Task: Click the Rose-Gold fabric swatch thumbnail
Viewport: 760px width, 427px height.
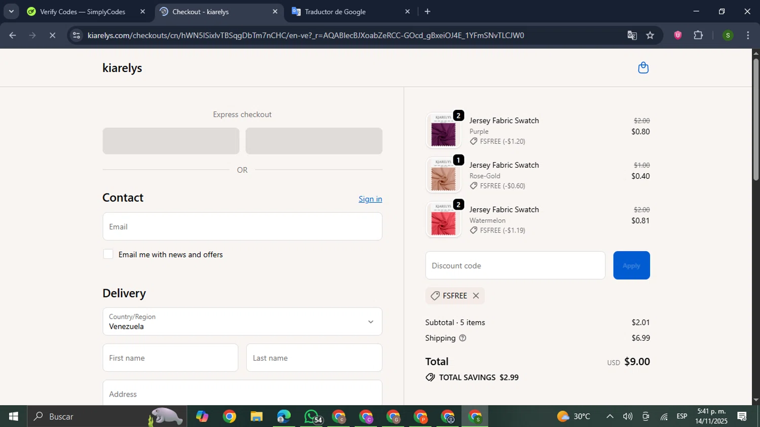Action: (443, 175)
